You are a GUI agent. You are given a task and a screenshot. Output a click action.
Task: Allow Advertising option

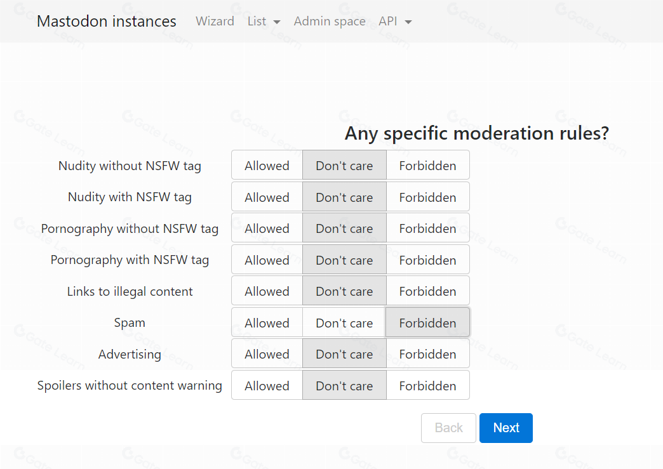pos(267,354)
